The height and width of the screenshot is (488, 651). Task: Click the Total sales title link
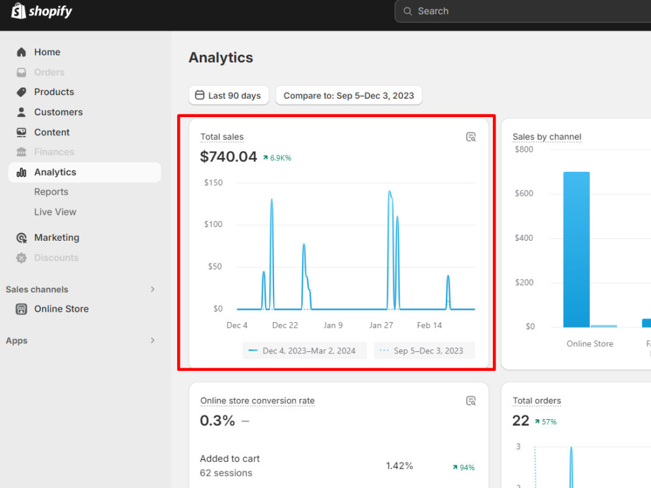(x=222, y=137)
